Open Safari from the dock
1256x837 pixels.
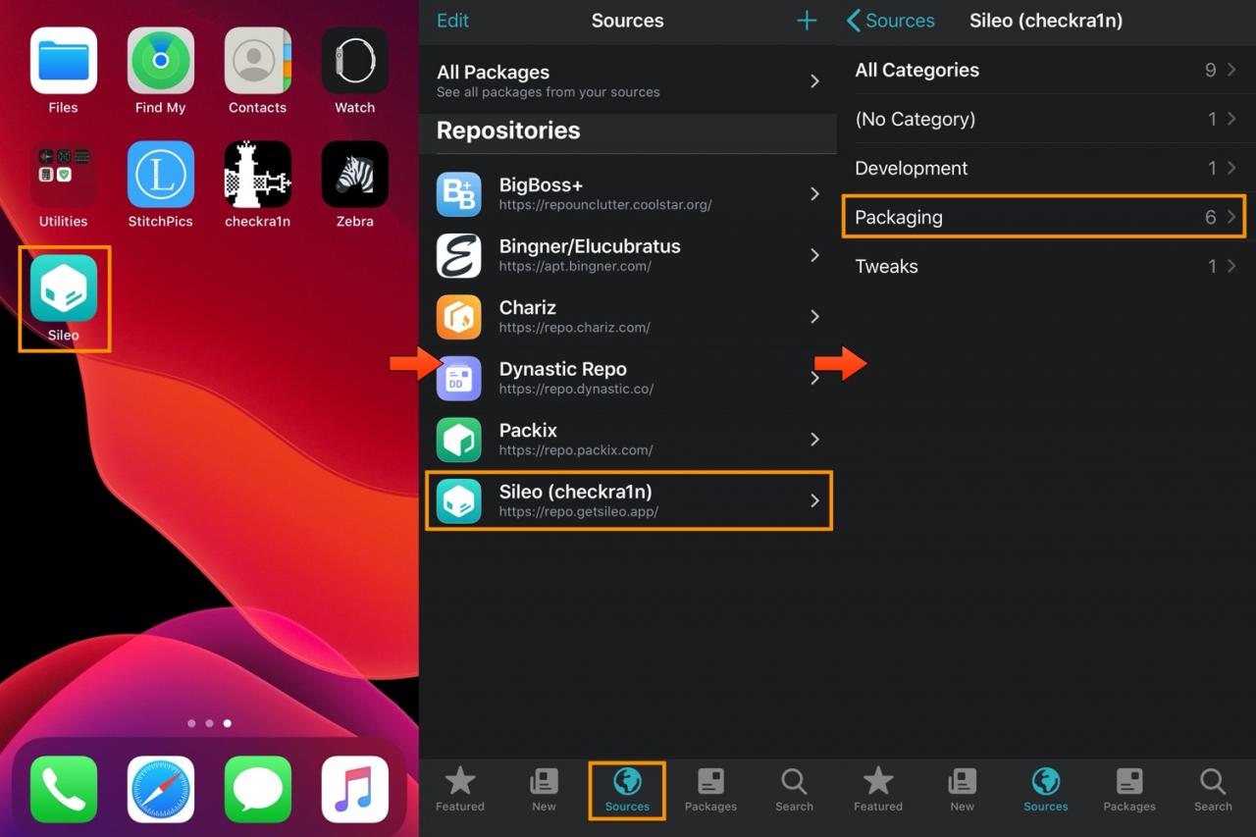tap(161, 789)
